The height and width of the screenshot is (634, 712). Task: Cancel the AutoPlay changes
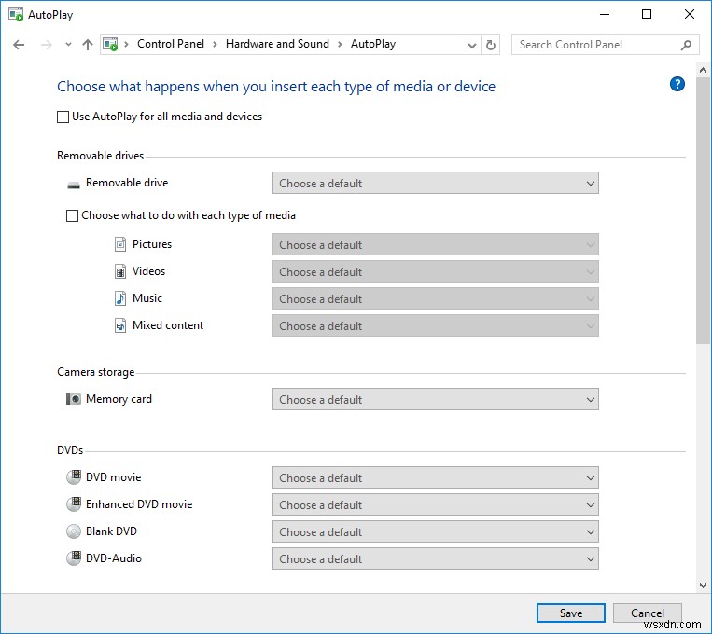tap(647, 613)
